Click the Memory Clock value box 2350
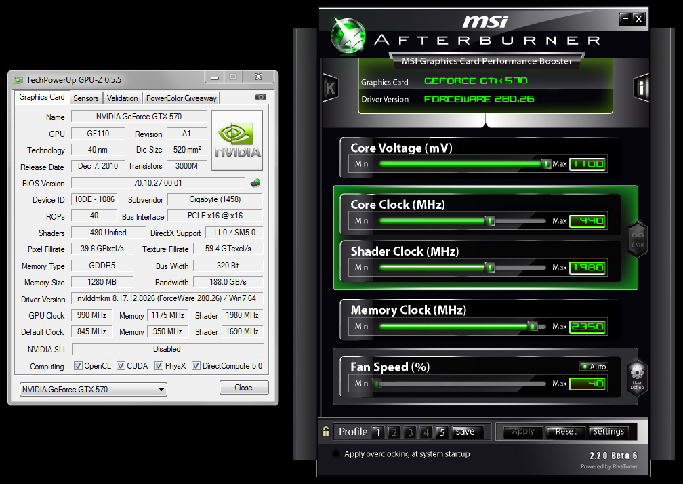 click(587, 326)
